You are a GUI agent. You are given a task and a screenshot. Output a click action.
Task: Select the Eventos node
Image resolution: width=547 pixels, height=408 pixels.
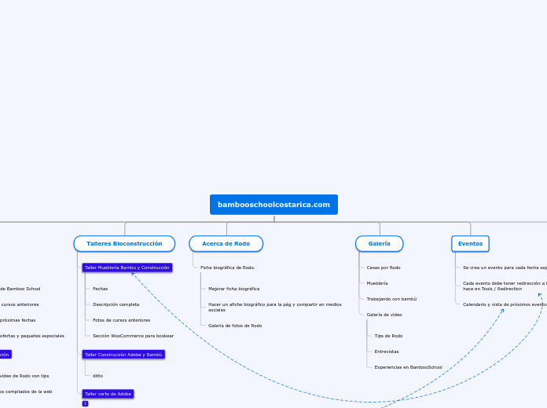pos(470,243)
